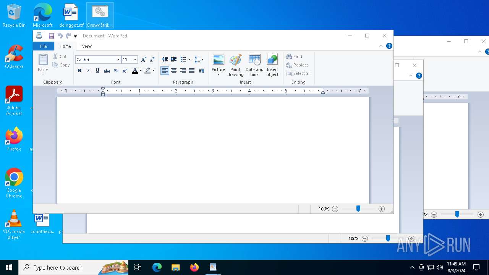Screen dimensions: 489x275
Task: Center align the text
Action: 174,71
